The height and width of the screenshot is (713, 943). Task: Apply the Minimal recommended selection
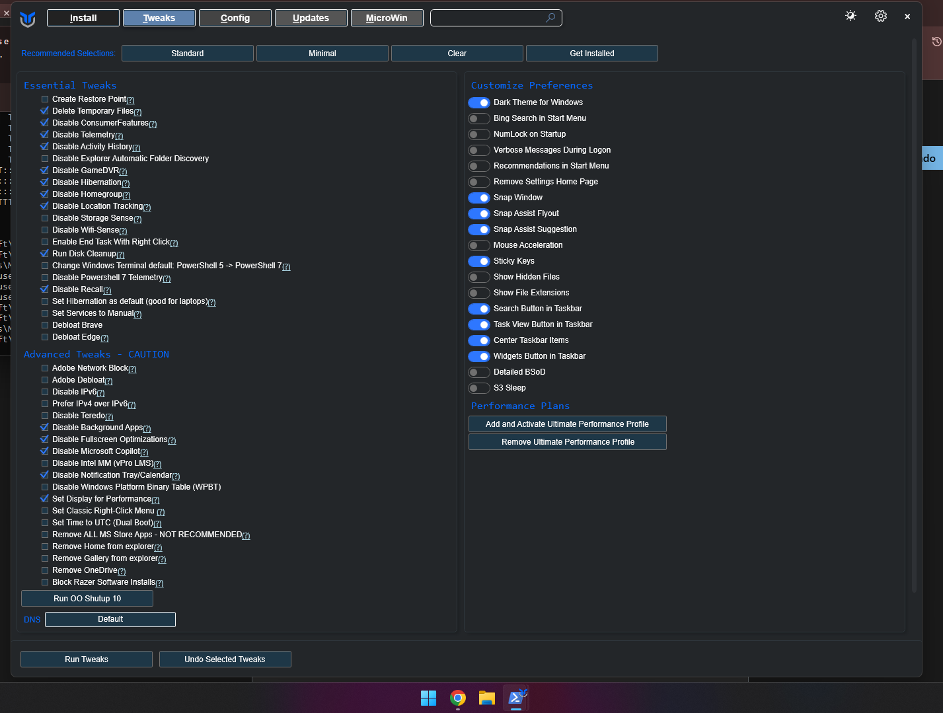322,54
